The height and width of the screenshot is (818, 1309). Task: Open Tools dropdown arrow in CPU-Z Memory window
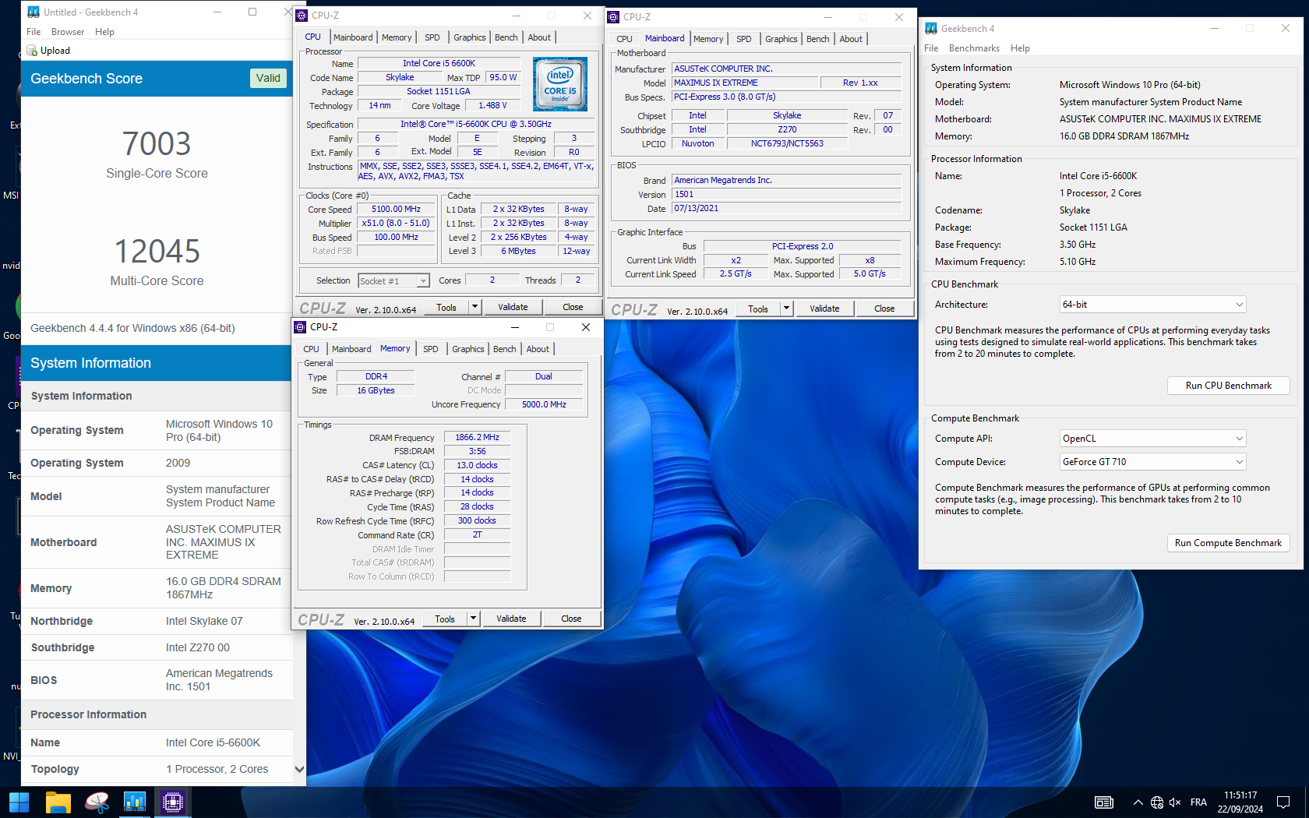point(473,619)
